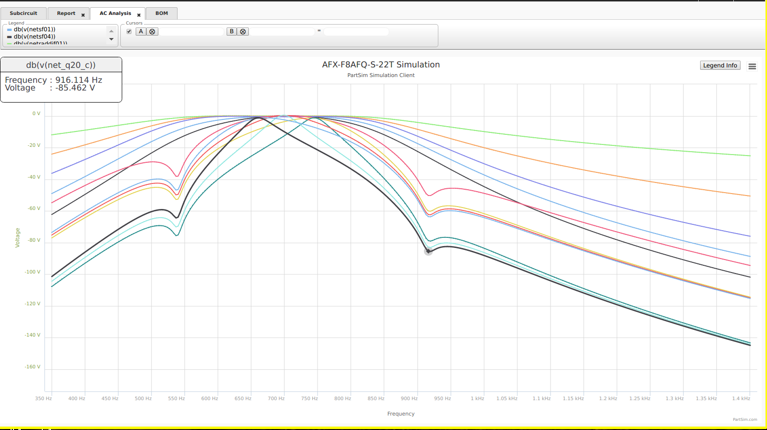Screen dimensions: 767x430
Task: Click the db(v(net_q20_c)) tooltip header
Action: [x=61, y=65]
